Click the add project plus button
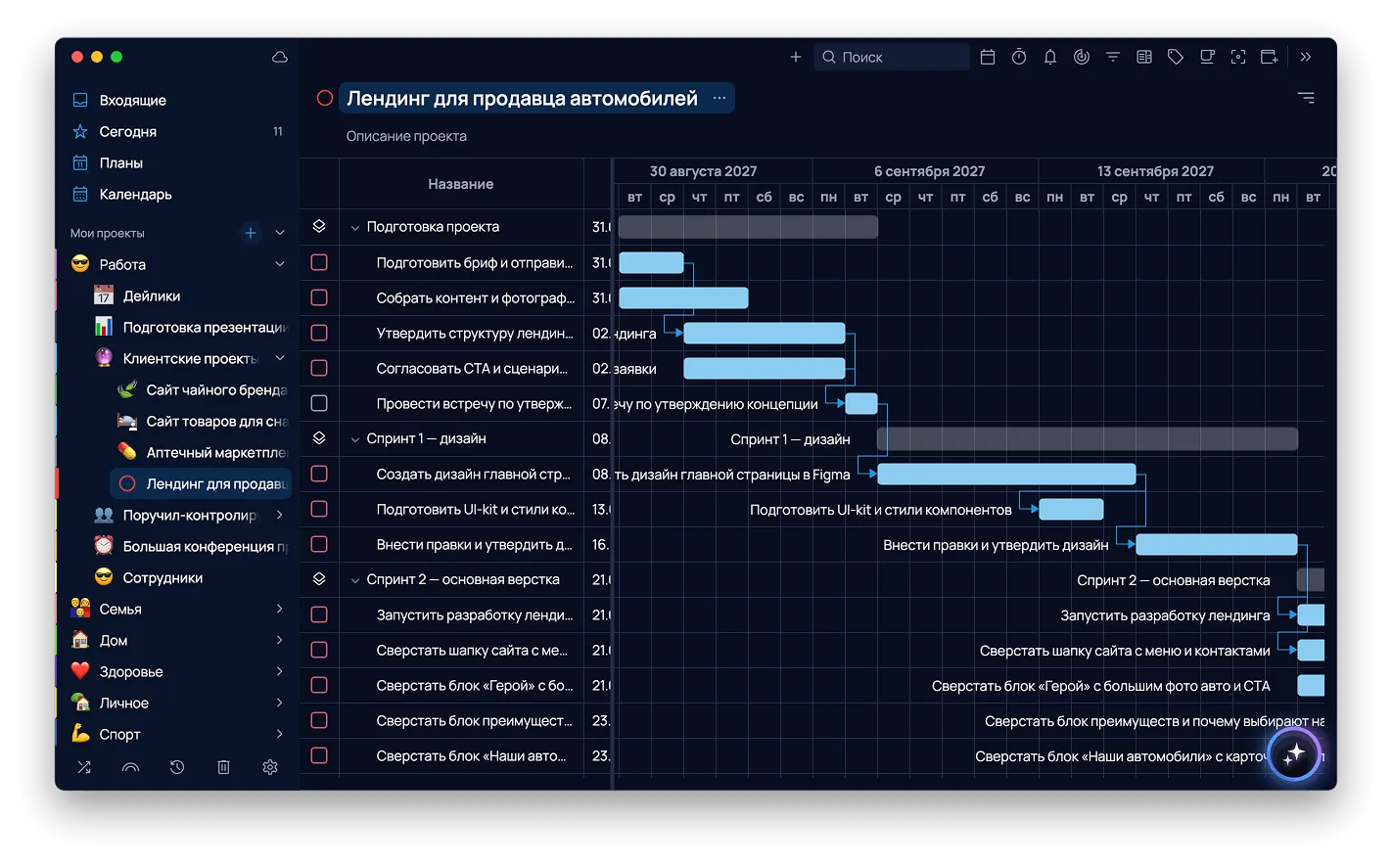Screen dimensions: 1392x863 click(x=251, y=233)
